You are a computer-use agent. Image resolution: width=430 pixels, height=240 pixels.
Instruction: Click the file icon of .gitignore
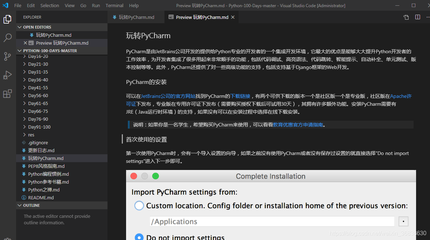[x=24, y=142]
